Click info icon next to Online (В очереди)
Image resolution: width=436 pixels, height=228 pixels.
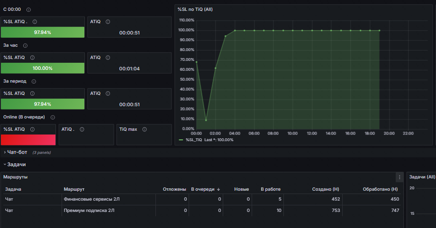pos(53,118)
